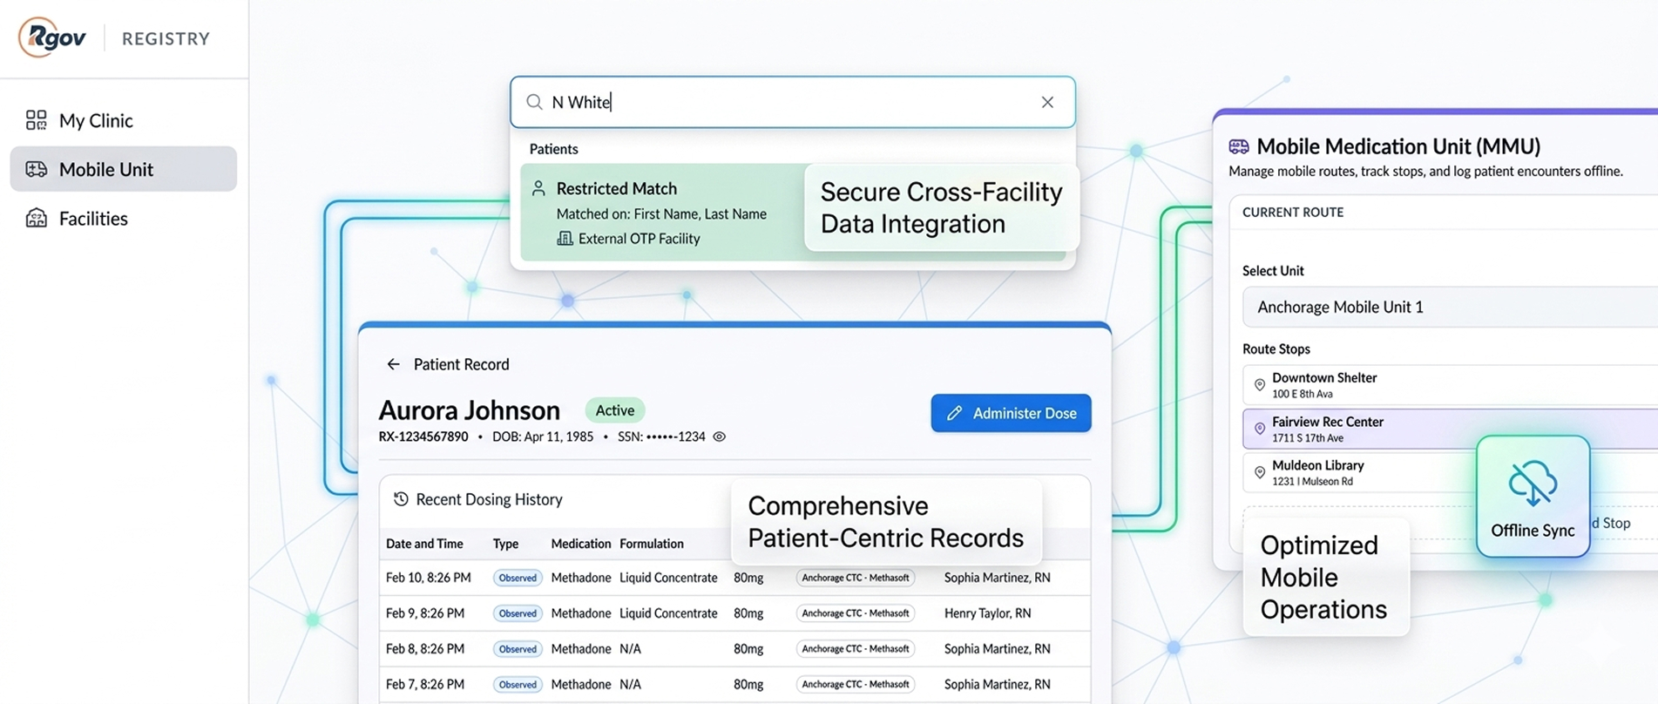Select the Fairview Rec Center route stop

pyautogui.click(x=1450, y=429)
